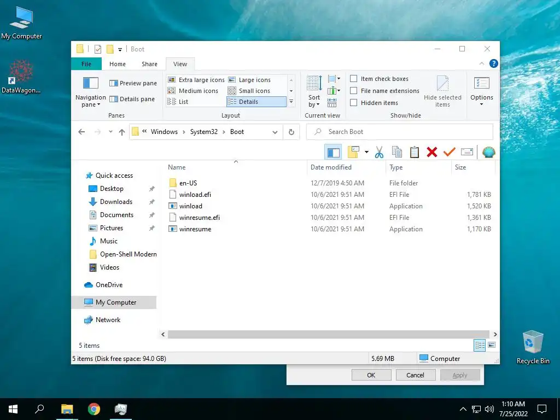Open Classic Explorer settings shell icon

tap(488, 153)
